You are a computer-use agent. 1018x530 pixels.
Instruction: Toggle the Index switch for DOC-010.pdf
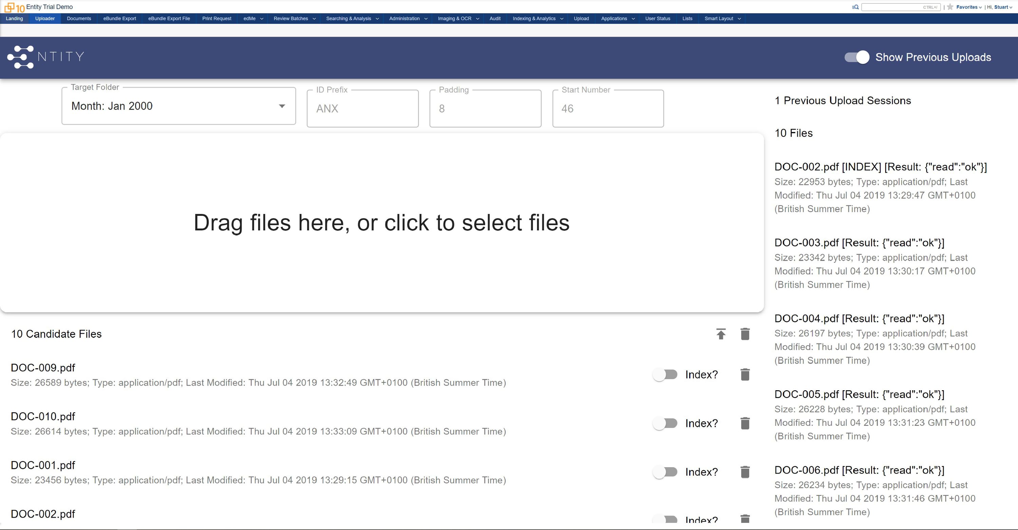click(664, 423)
